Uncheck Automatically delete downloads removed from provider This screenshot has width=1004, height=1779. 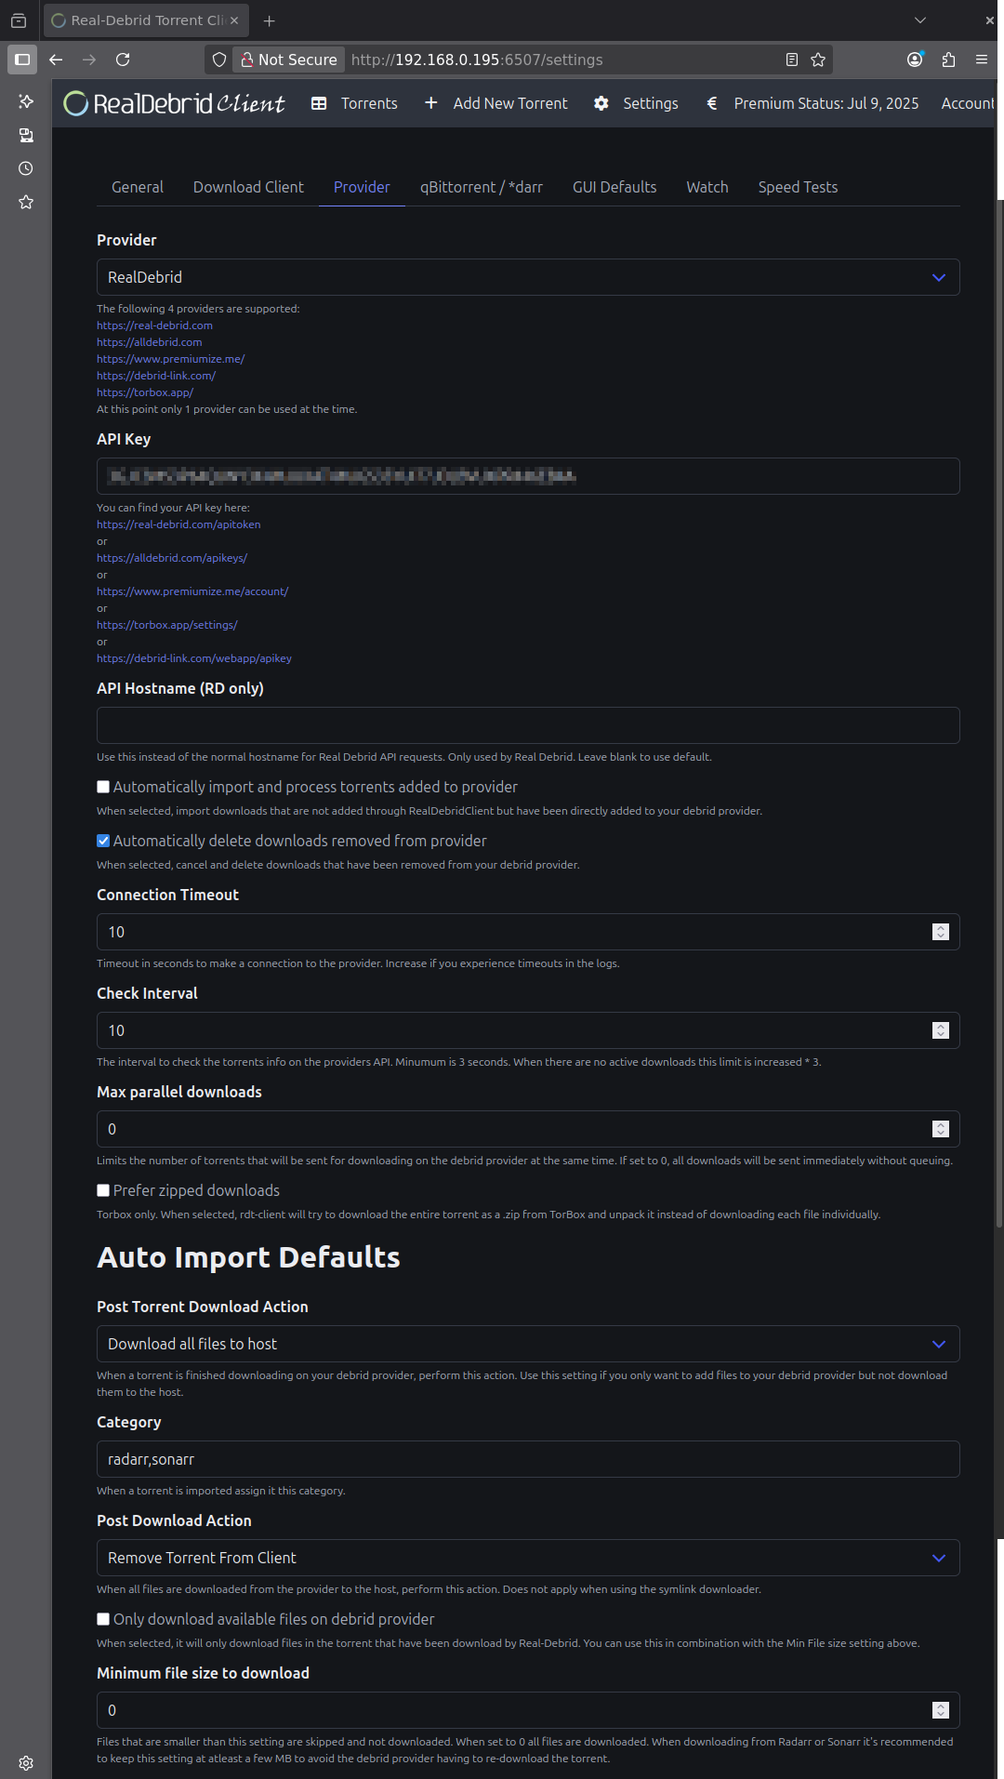(x=103, y=841)
